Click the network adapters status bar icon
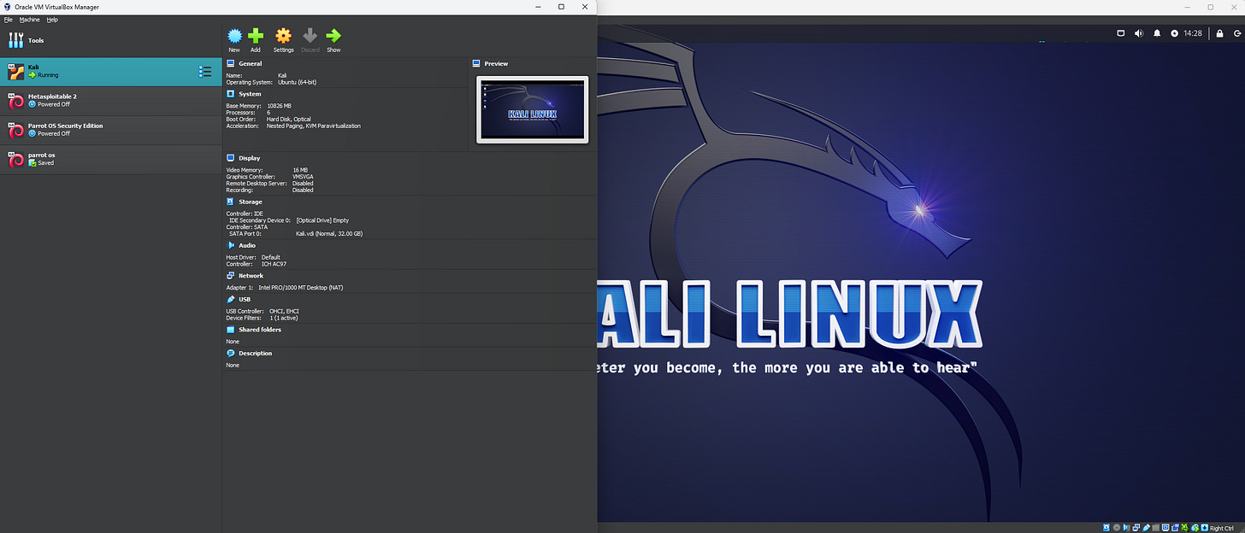1245x533 pixels. tap(1136, 527)
